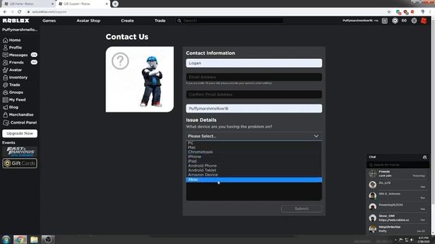
Task: Choose iPad in the device list
Action: pyautogui.click(x=254, y=161)
